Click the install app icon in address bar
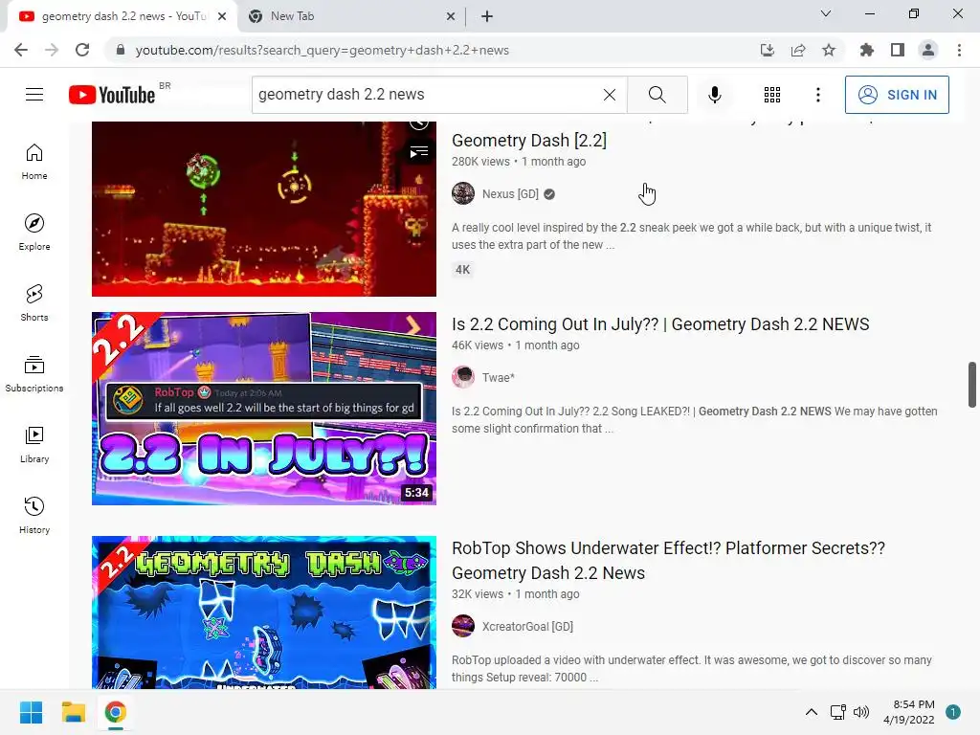Image resolution: width=980 pixels, height=735 pixels. pyautogui.click(x=767, y=50)
